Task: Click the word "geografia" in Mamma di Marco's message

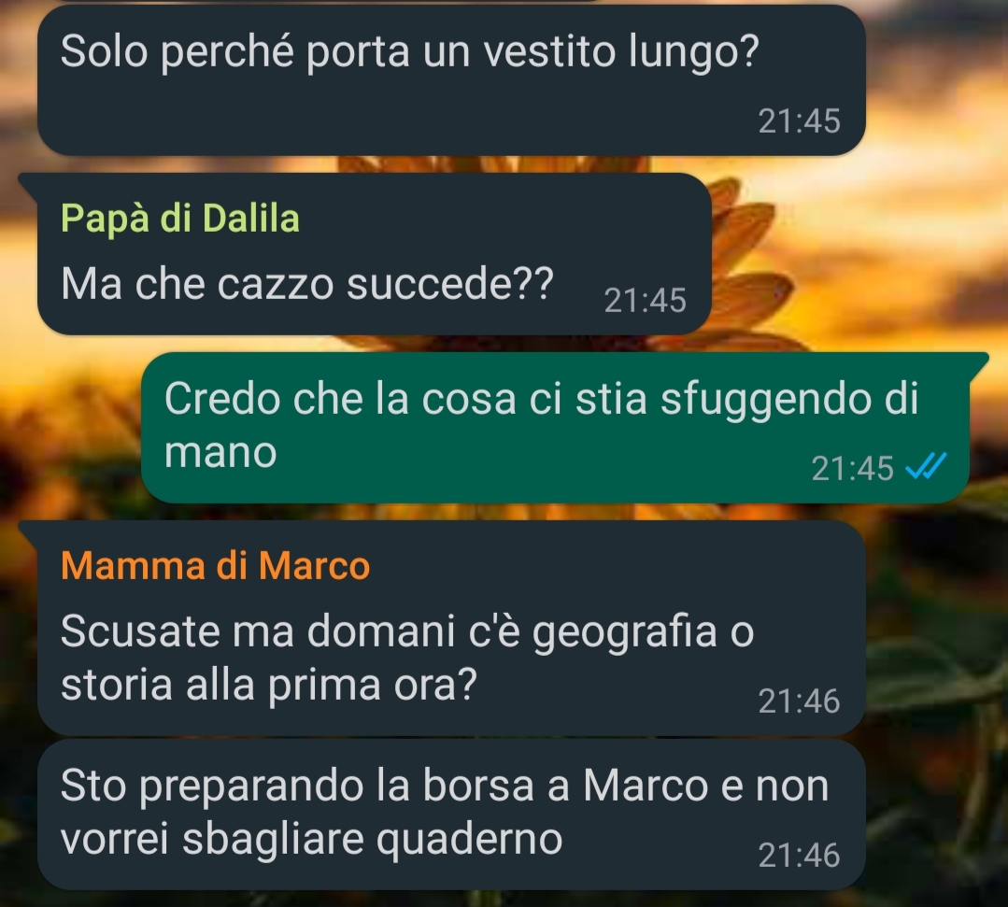Action: coord(623,633)
